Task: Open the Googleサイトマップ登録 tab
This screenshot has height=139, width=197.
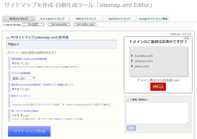Action: pos(153,19)
